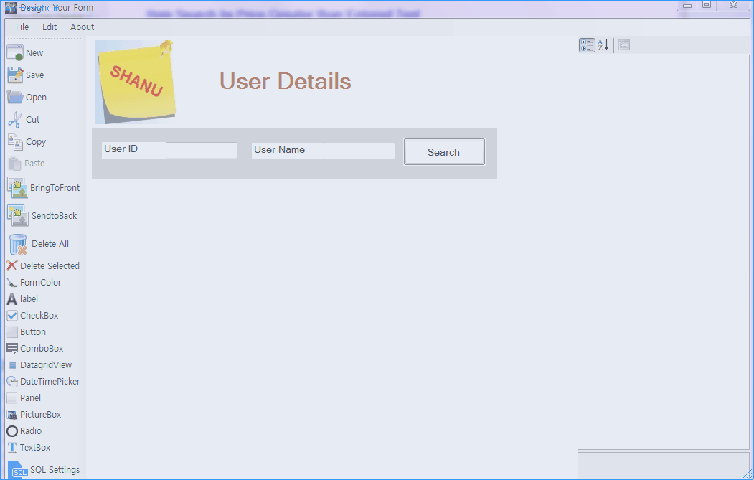Select the Cut scissors tool
754x480 pixels.
[15, 120]
